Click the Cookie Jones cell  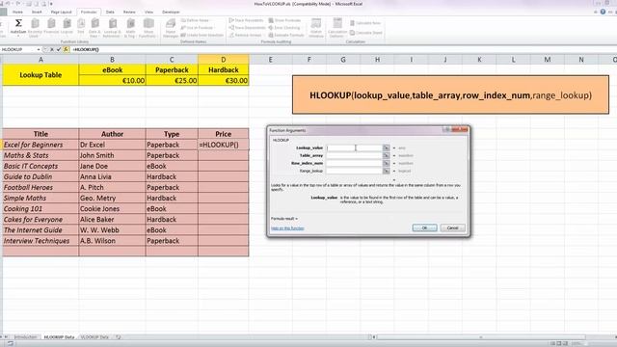(112, 208)
